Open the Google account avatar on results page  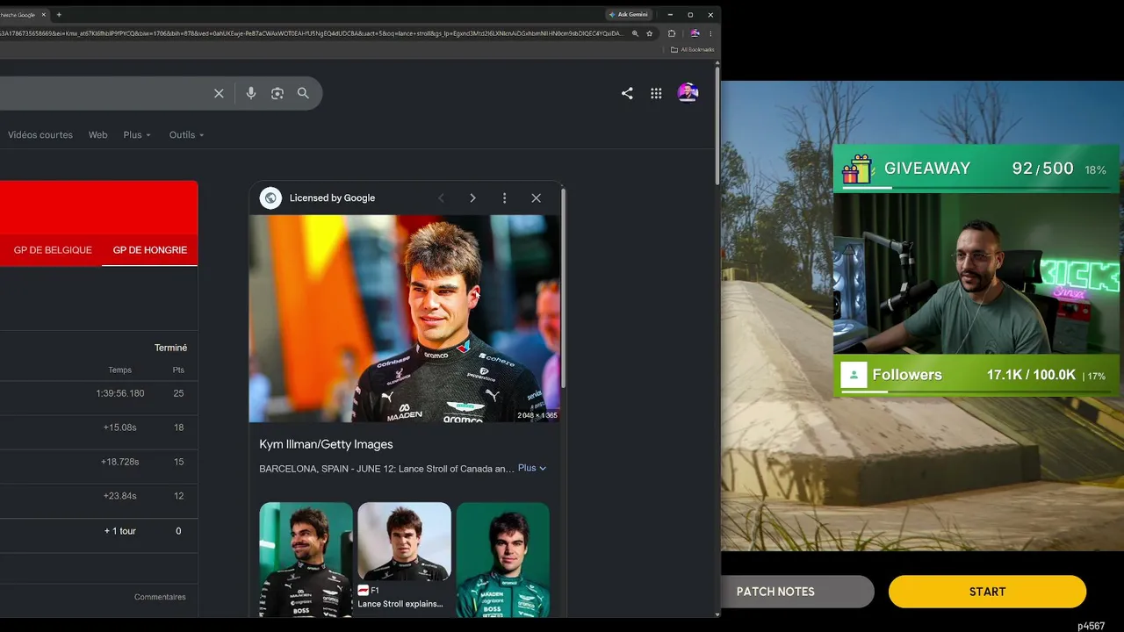click(x=688, y=92)
